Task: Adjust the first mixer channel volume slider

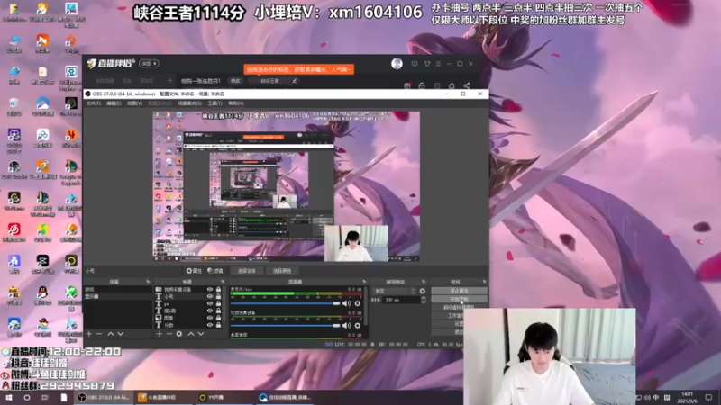Action: click(285, 303)
